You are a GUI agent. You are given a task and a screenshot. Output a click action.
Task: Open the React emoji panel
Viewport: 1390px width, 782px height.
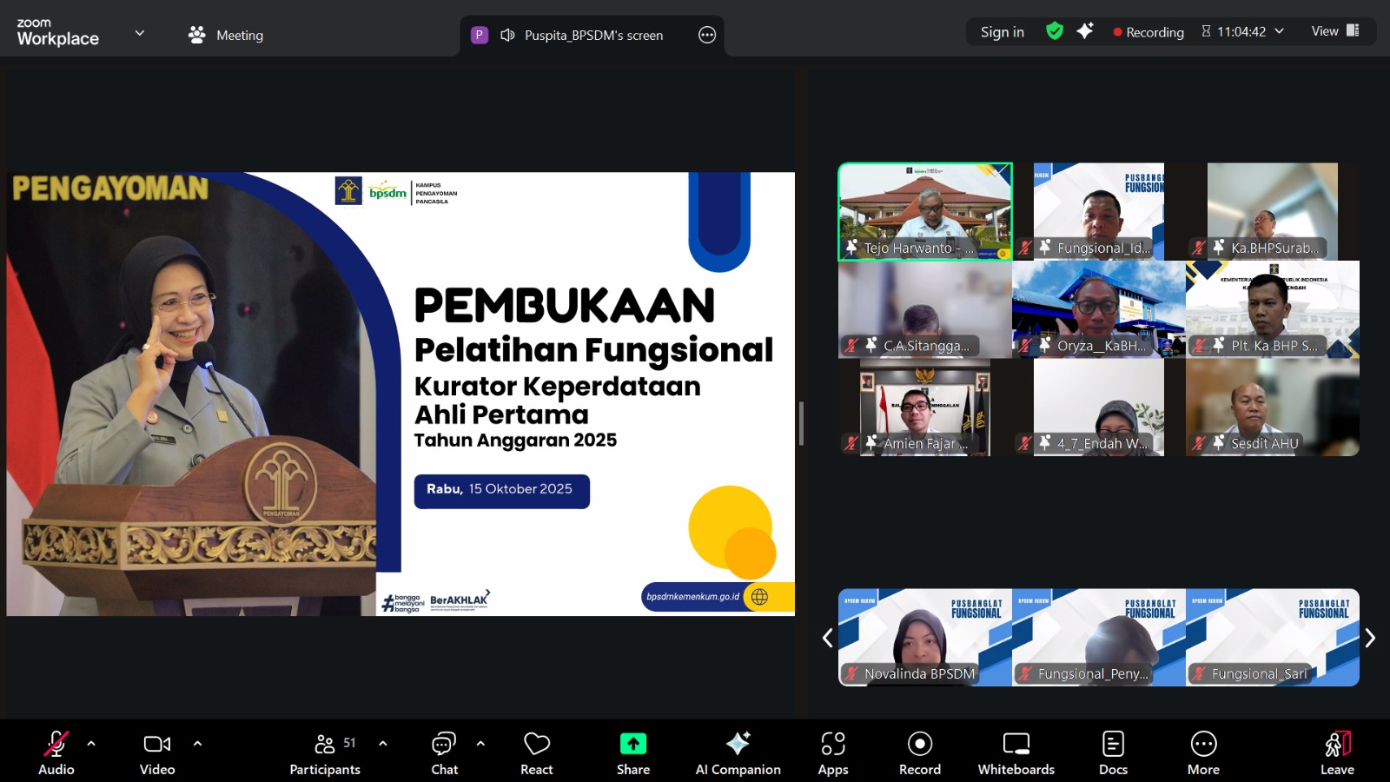tap(536, 752)
